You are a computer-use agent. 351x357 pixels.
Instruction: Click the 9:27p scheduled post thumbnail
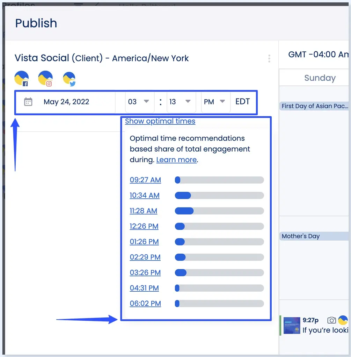[x=292, y=325]
